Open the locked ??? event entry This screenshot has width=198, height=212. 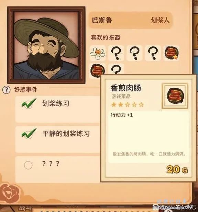tap(58, 170)
